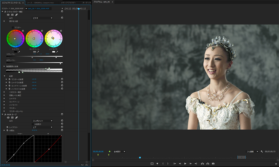This screenshot has width=279, height=167.
Task: Export frame with camera icon
Action: pyautogui.click(x=213, y=163)
